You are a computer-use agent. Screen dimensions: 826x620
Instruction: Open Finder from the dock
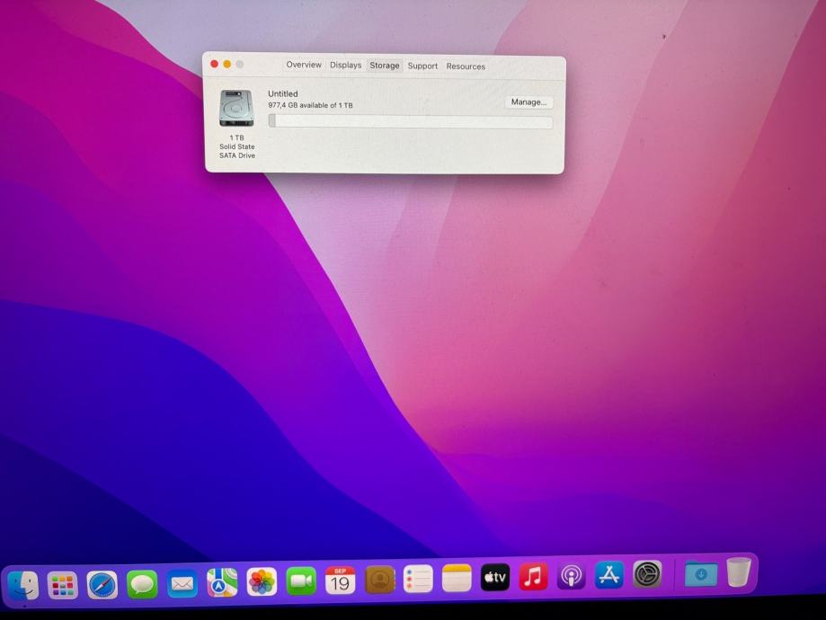click(x=23, y=585)
